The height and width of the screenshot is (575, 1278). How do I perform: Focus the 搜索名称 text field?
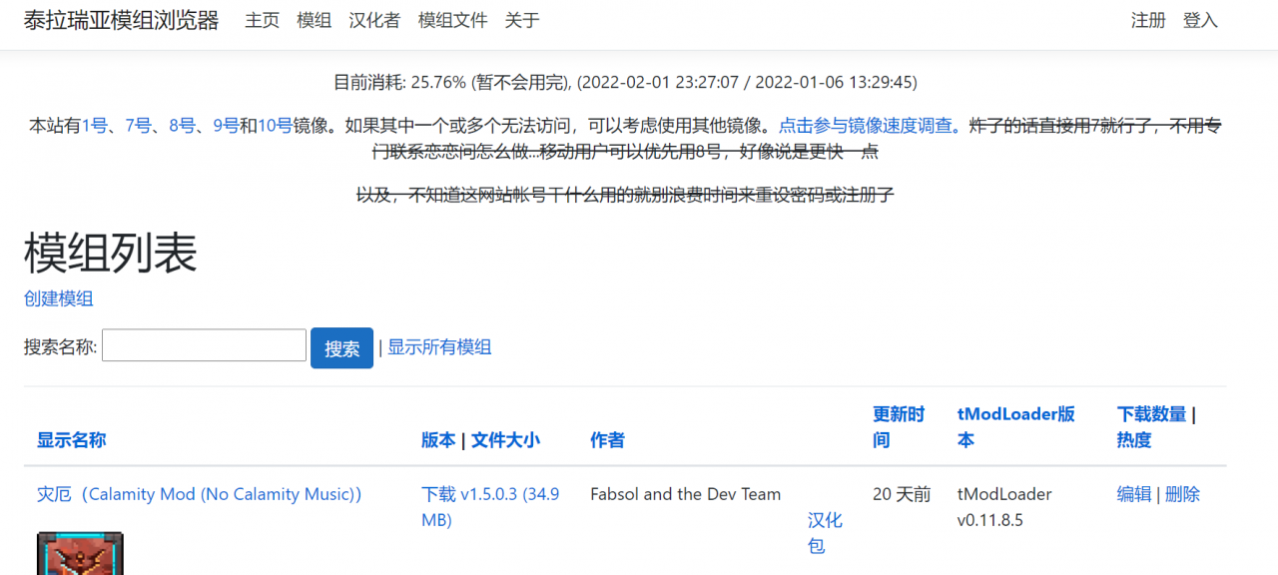tap(204, 345)
